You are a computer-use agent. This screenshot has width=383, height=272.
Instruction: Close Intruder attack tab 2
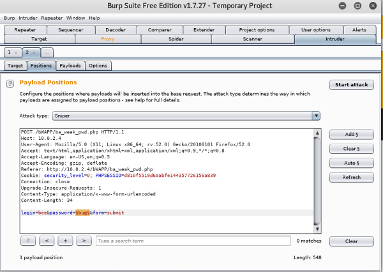point(34,52)
